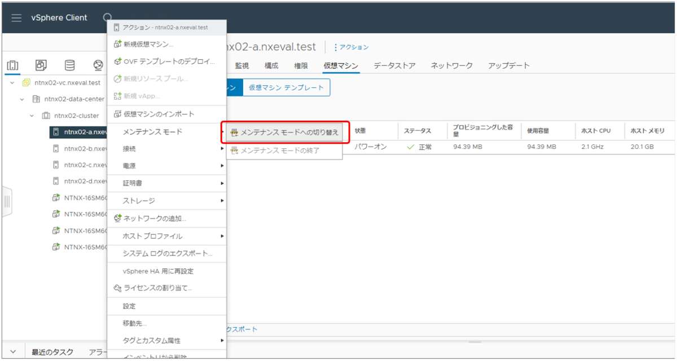Open the 証明書 submenu
Viewport: 677px width, 362px height.
click(x=167, y=183)
